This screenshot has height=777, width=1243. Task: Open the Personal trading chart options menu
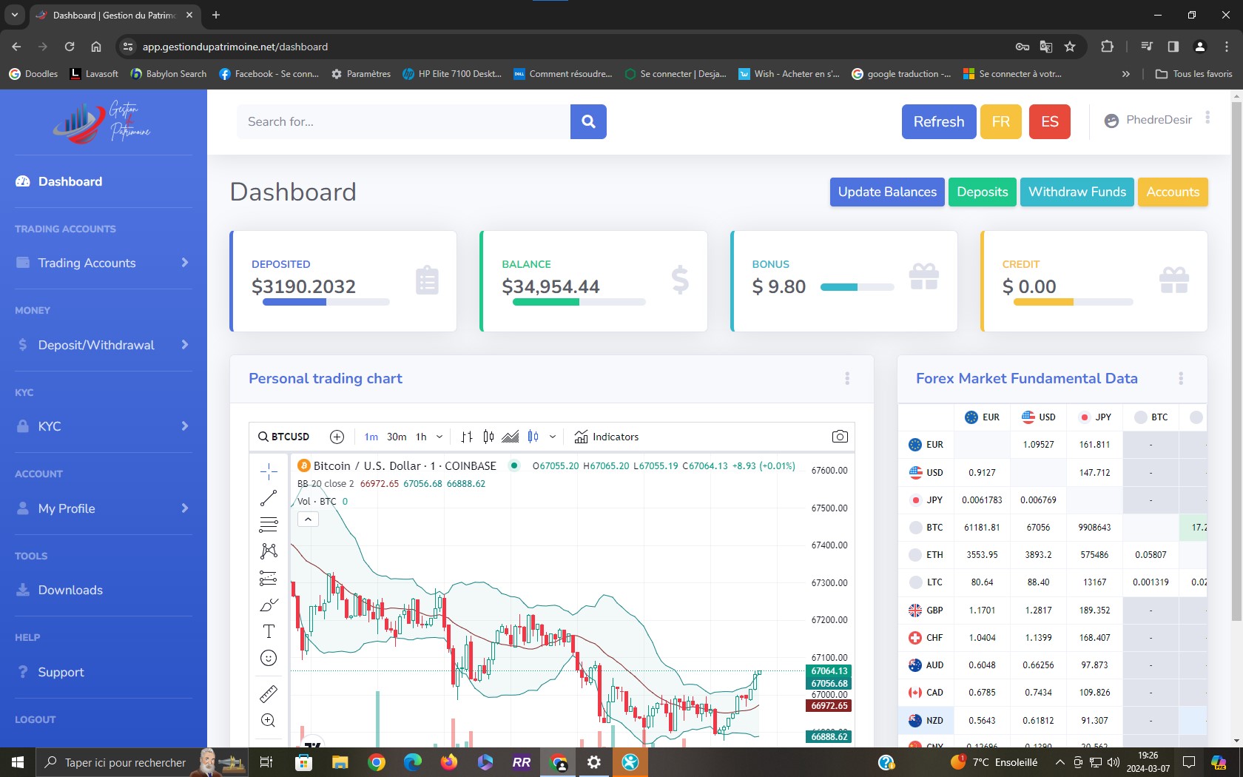click(847, 378)
